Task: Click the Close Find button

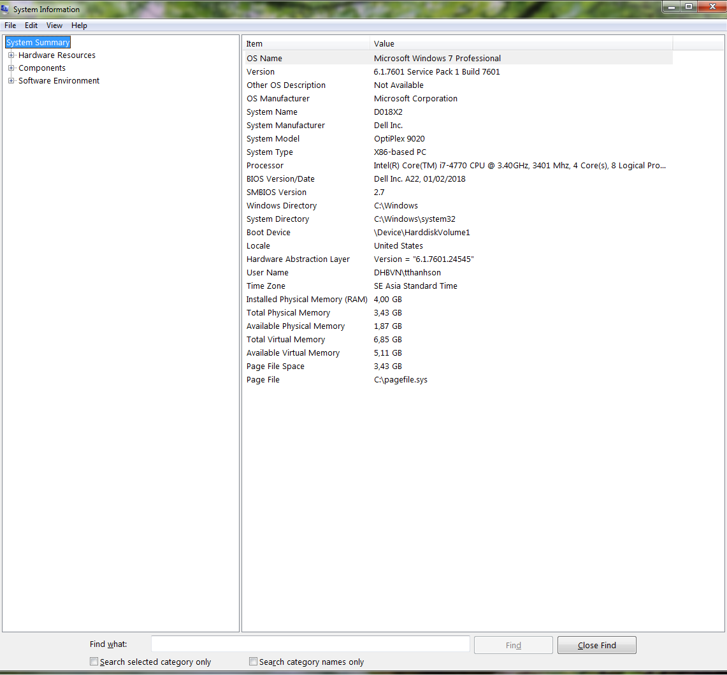Action: pyautogui.click(x=597, y=645)
